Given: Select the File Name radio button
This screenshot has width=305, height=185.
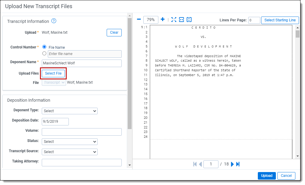Looking at the screenshot, I should click(x=44, y=47).
